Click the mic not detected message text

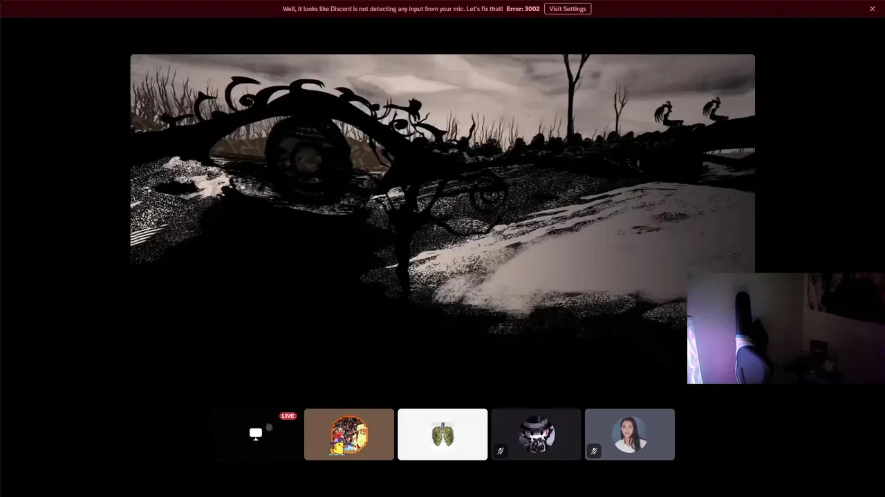393,9
